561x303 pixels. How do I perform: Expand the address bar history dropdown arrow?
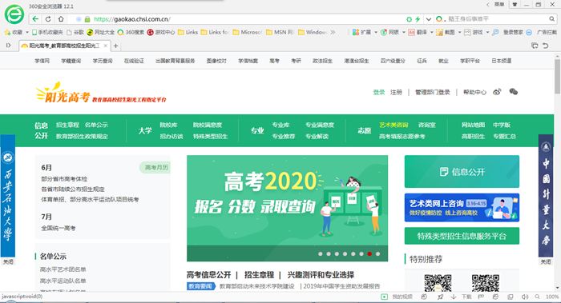point(428,19)
